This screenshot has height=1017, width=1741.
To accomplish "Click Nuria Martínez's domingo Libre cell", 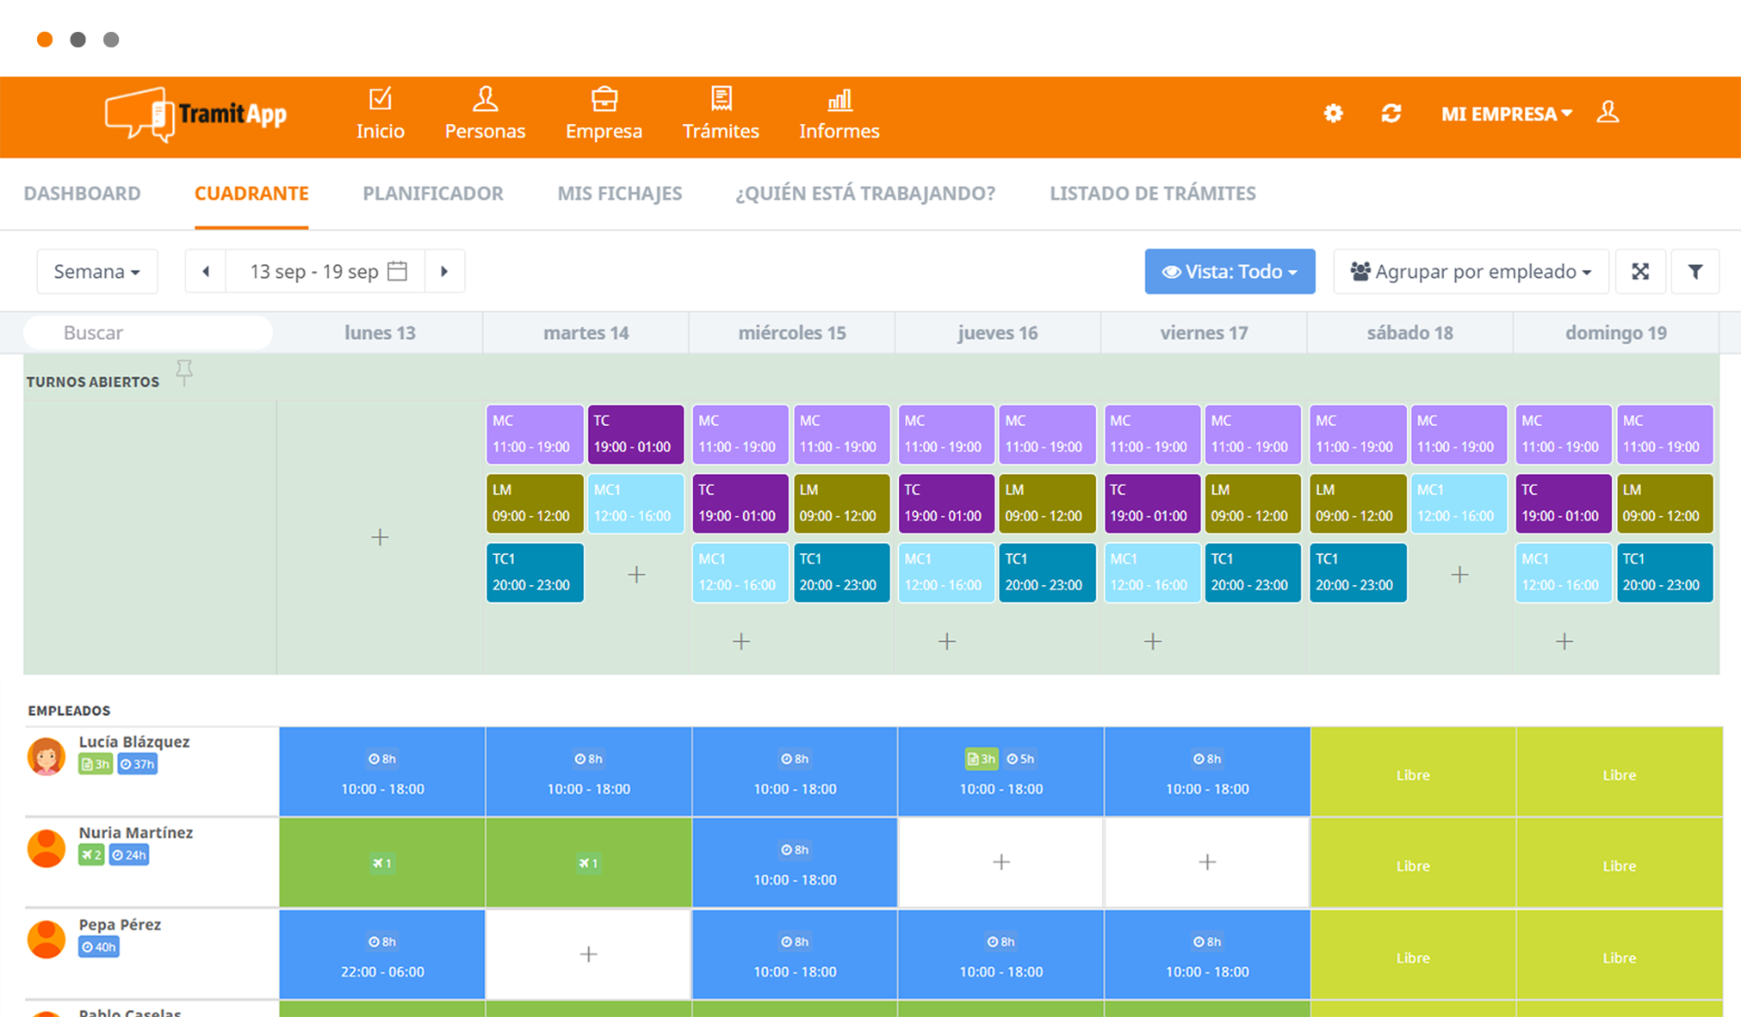I will pos(1619,861).
